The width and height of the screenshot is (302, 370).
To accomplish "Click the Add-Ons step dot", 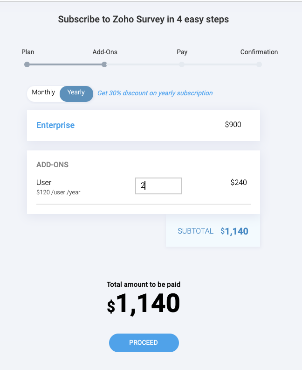I will tap(104, 64).
